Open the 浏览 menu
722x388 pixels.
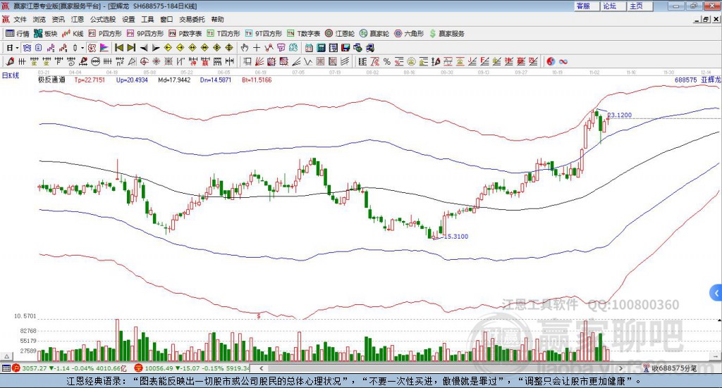point(39,19)
